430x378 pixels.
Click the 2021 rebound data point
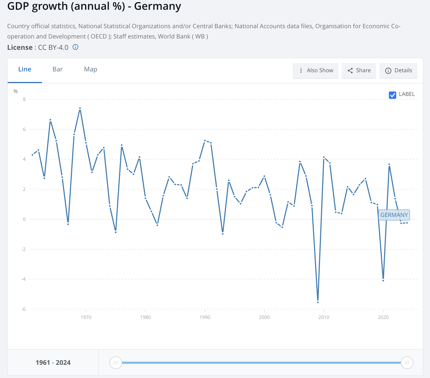click(389, 164)
